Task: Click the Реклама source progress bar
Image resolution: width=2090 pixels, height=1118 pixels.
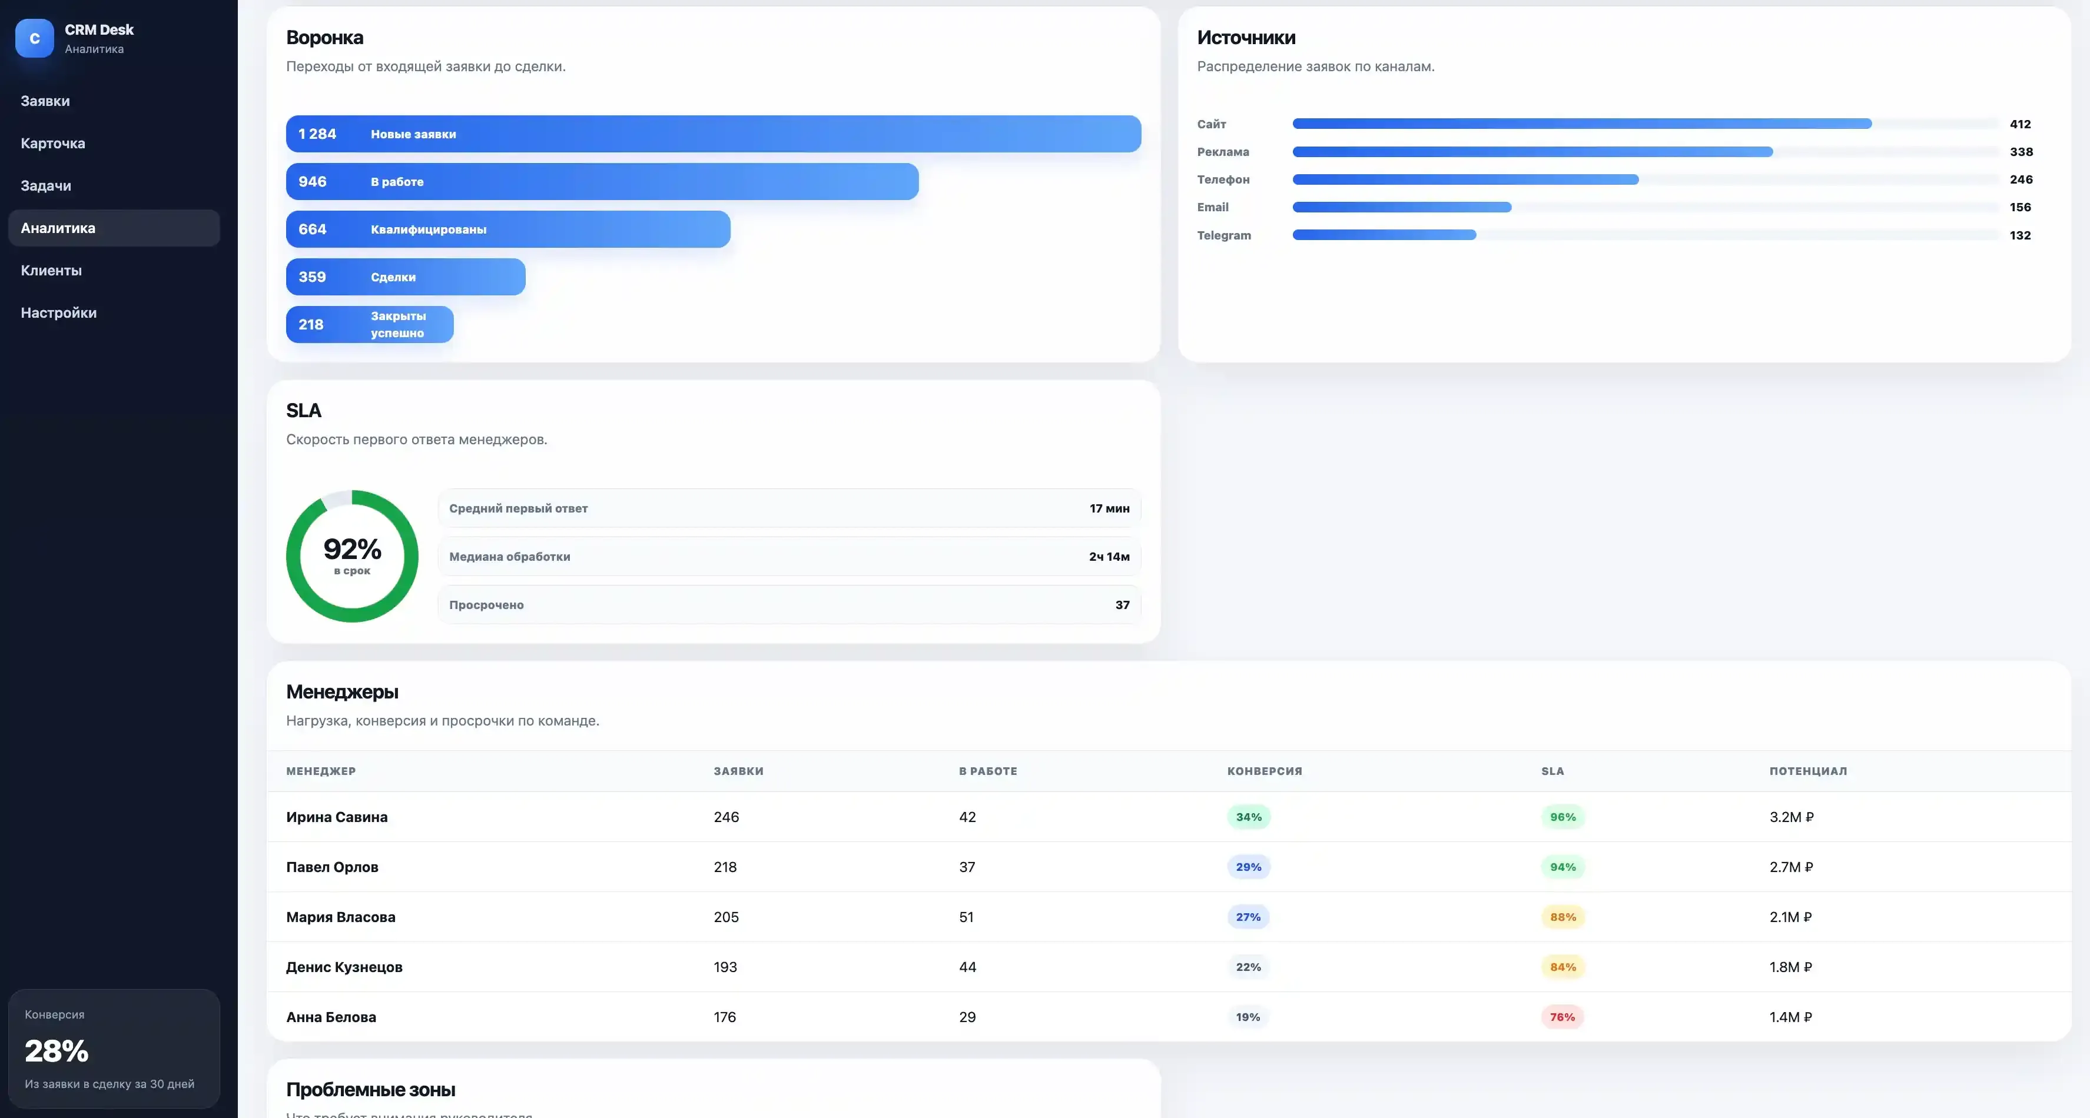Action: pyautogui.click(x=1646, y=152)
